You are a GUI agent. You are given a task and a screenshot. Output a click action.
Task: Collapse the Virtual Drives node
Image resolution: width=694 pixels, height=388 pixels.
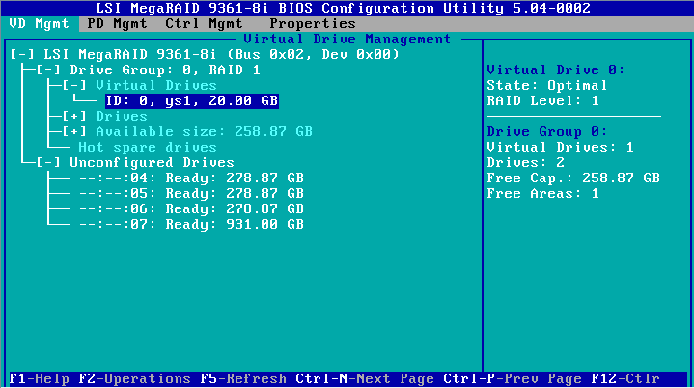(74, 85)
